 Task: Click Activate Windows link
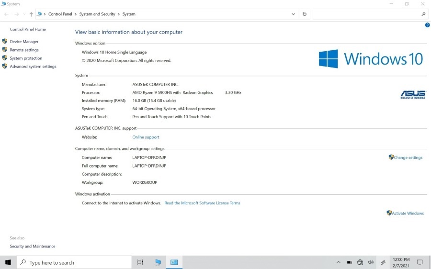tap(408, 213)
